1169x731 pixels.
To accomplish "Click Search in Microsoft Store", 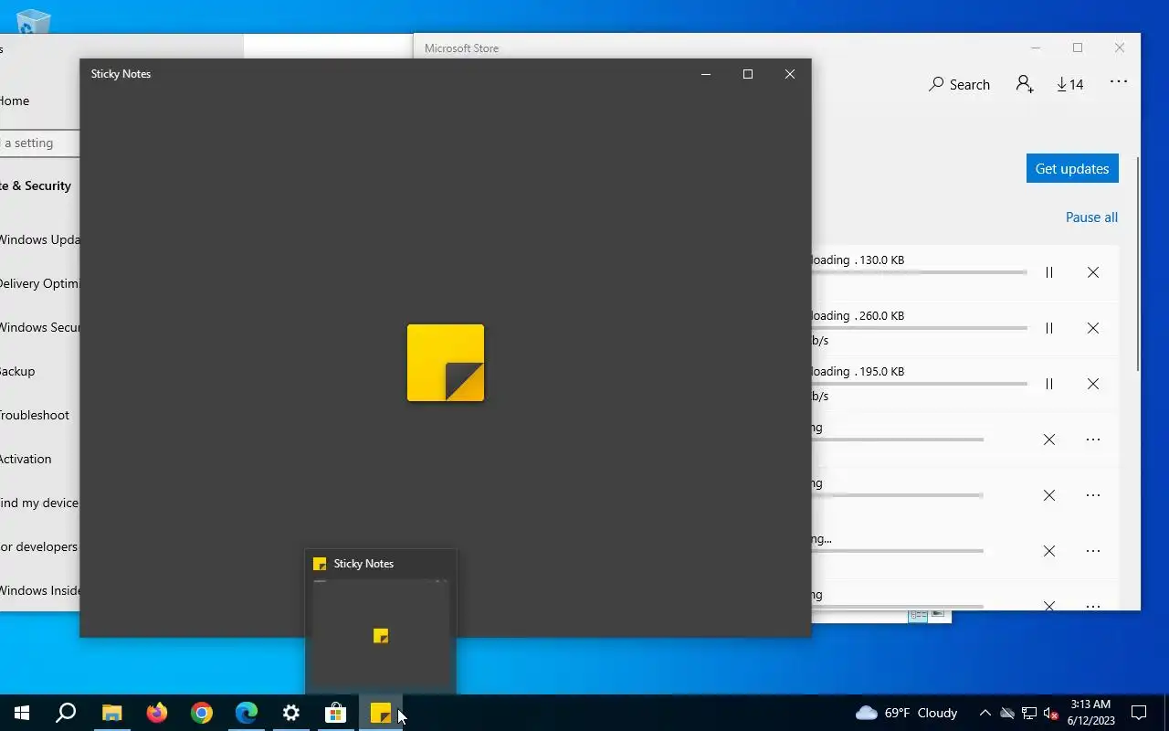I will click(959, 84).
